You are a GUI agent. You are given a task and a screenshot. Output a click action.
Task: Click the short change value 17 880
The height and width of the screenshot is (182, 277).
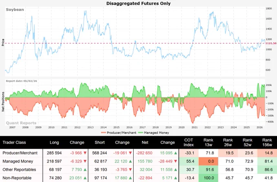tap(121, 178)
